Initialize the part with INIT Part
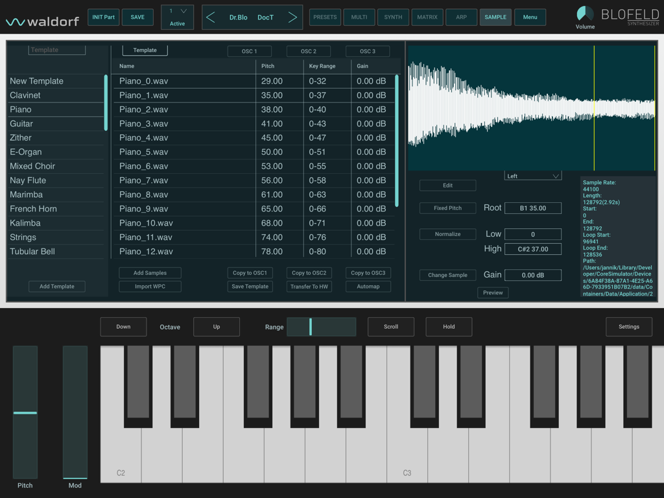664x498 pixels. (x=103, y=17)
